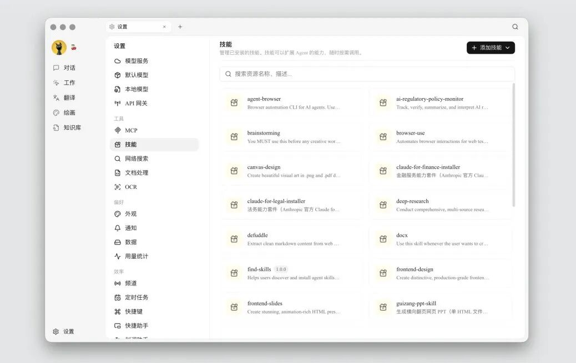
Task: Open the frontend-design skill card
Action: (439, 273)
